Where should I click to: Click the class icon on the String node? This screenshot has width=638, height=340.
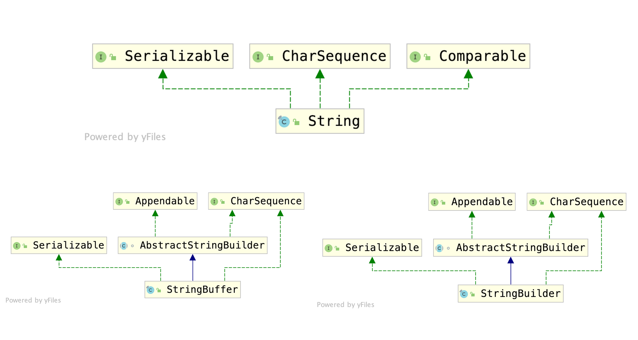(x=284, y=122)
